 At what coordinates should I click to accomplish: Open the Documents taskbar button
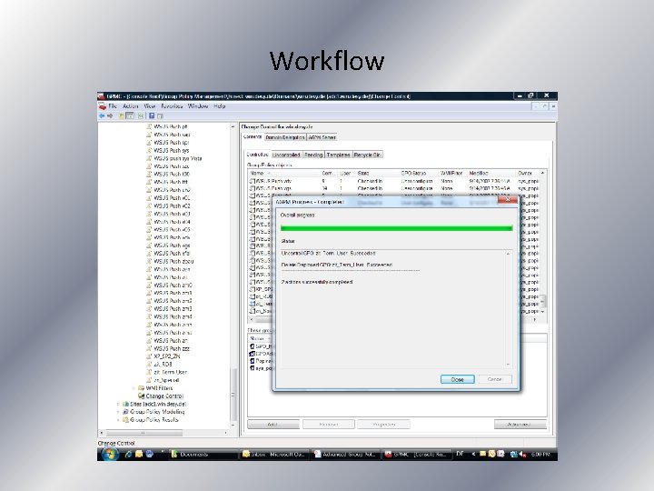tap(203, 455)
